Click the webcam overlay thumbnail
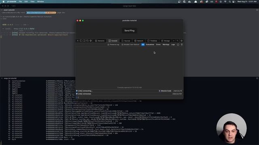This screenshot has height=145, width=259. (x=231, y=128)
